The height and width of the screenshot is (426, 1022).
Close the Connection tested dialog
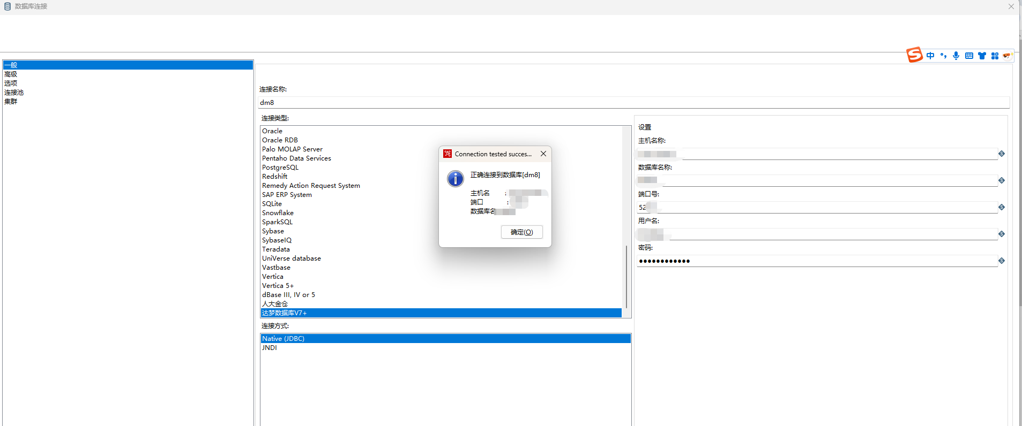point(543,154)
